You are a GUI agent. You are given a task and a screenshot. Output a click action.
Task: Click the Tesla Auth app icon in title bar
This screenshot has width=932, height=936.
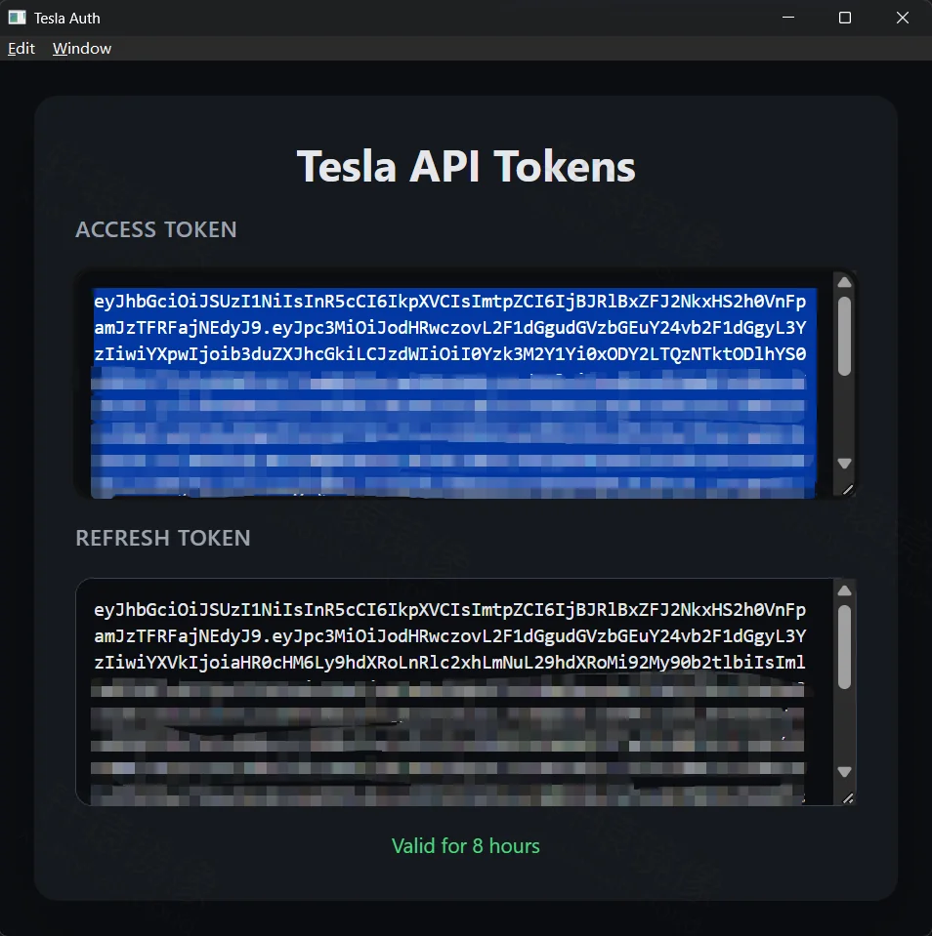(x=17, y=18)
